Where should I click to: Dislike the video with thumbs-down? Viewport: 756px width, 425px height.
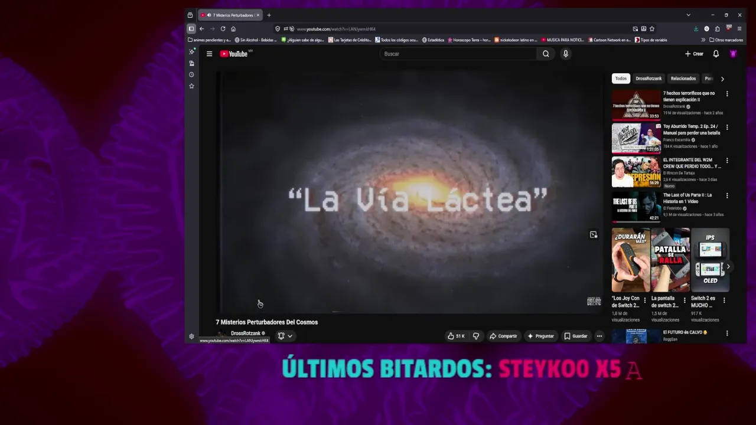coord(476,336)
